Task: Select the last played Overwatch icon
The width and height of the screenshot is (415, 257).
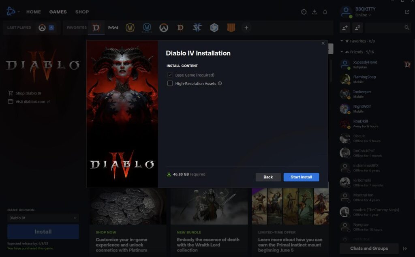Action: tap(42, 28)
